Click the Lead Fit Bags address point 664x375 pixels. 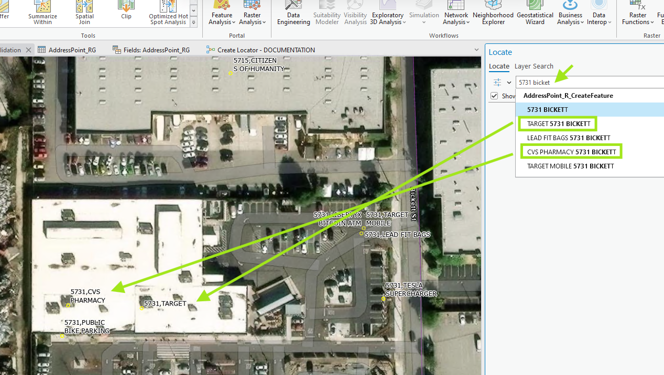pos(362,234)
